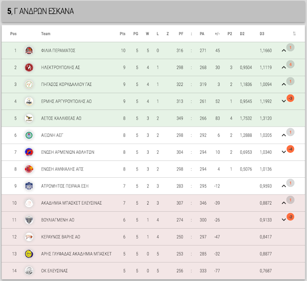This screenshot has width=307, height=281.
Task: Click the ΟΚ ΕΛΕΥΣΙΝΑΣ team logo
Action: click(x=29, y=270)
